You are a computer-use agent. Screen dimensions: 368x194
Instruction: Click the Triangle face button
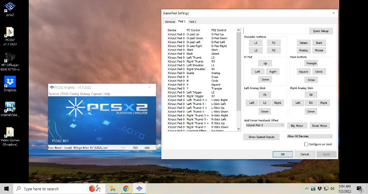[311, 63]
